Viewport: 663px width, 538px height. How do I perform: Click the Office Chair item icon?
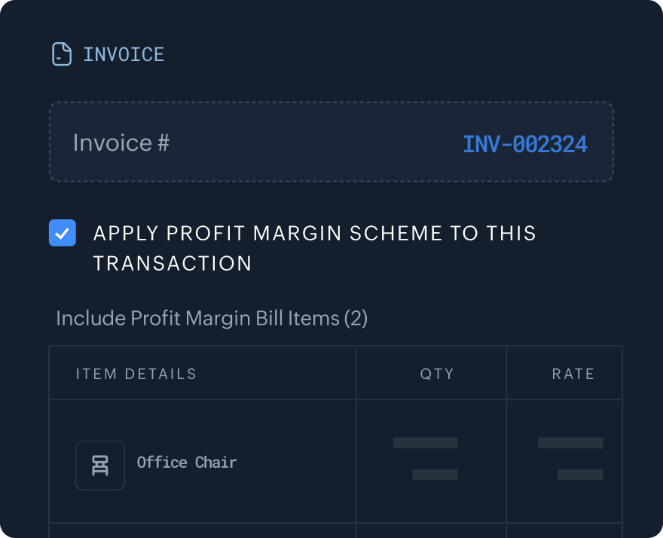[100, 466]
